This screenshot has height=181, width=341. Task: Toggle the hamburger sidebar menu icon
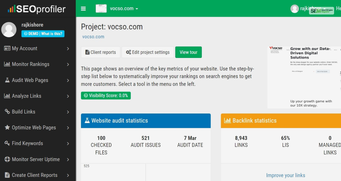(x=83, y=9)
